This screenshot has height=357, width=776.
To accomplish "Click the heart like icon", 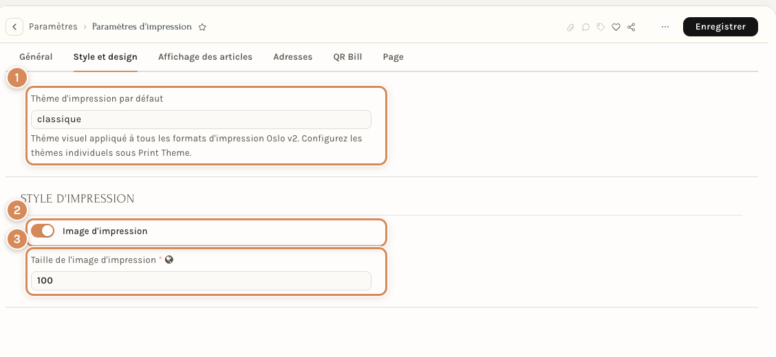I will click(x=616, y=27).
